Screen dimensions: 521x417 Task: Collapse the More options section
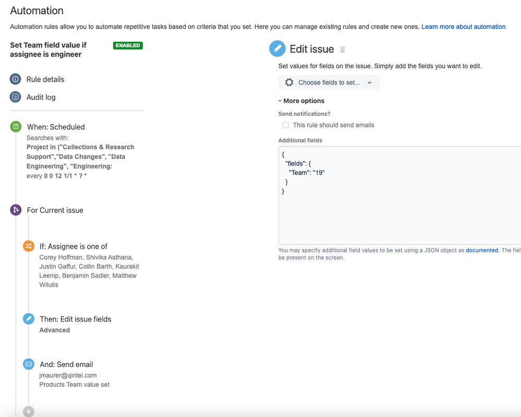coord(301,101)
